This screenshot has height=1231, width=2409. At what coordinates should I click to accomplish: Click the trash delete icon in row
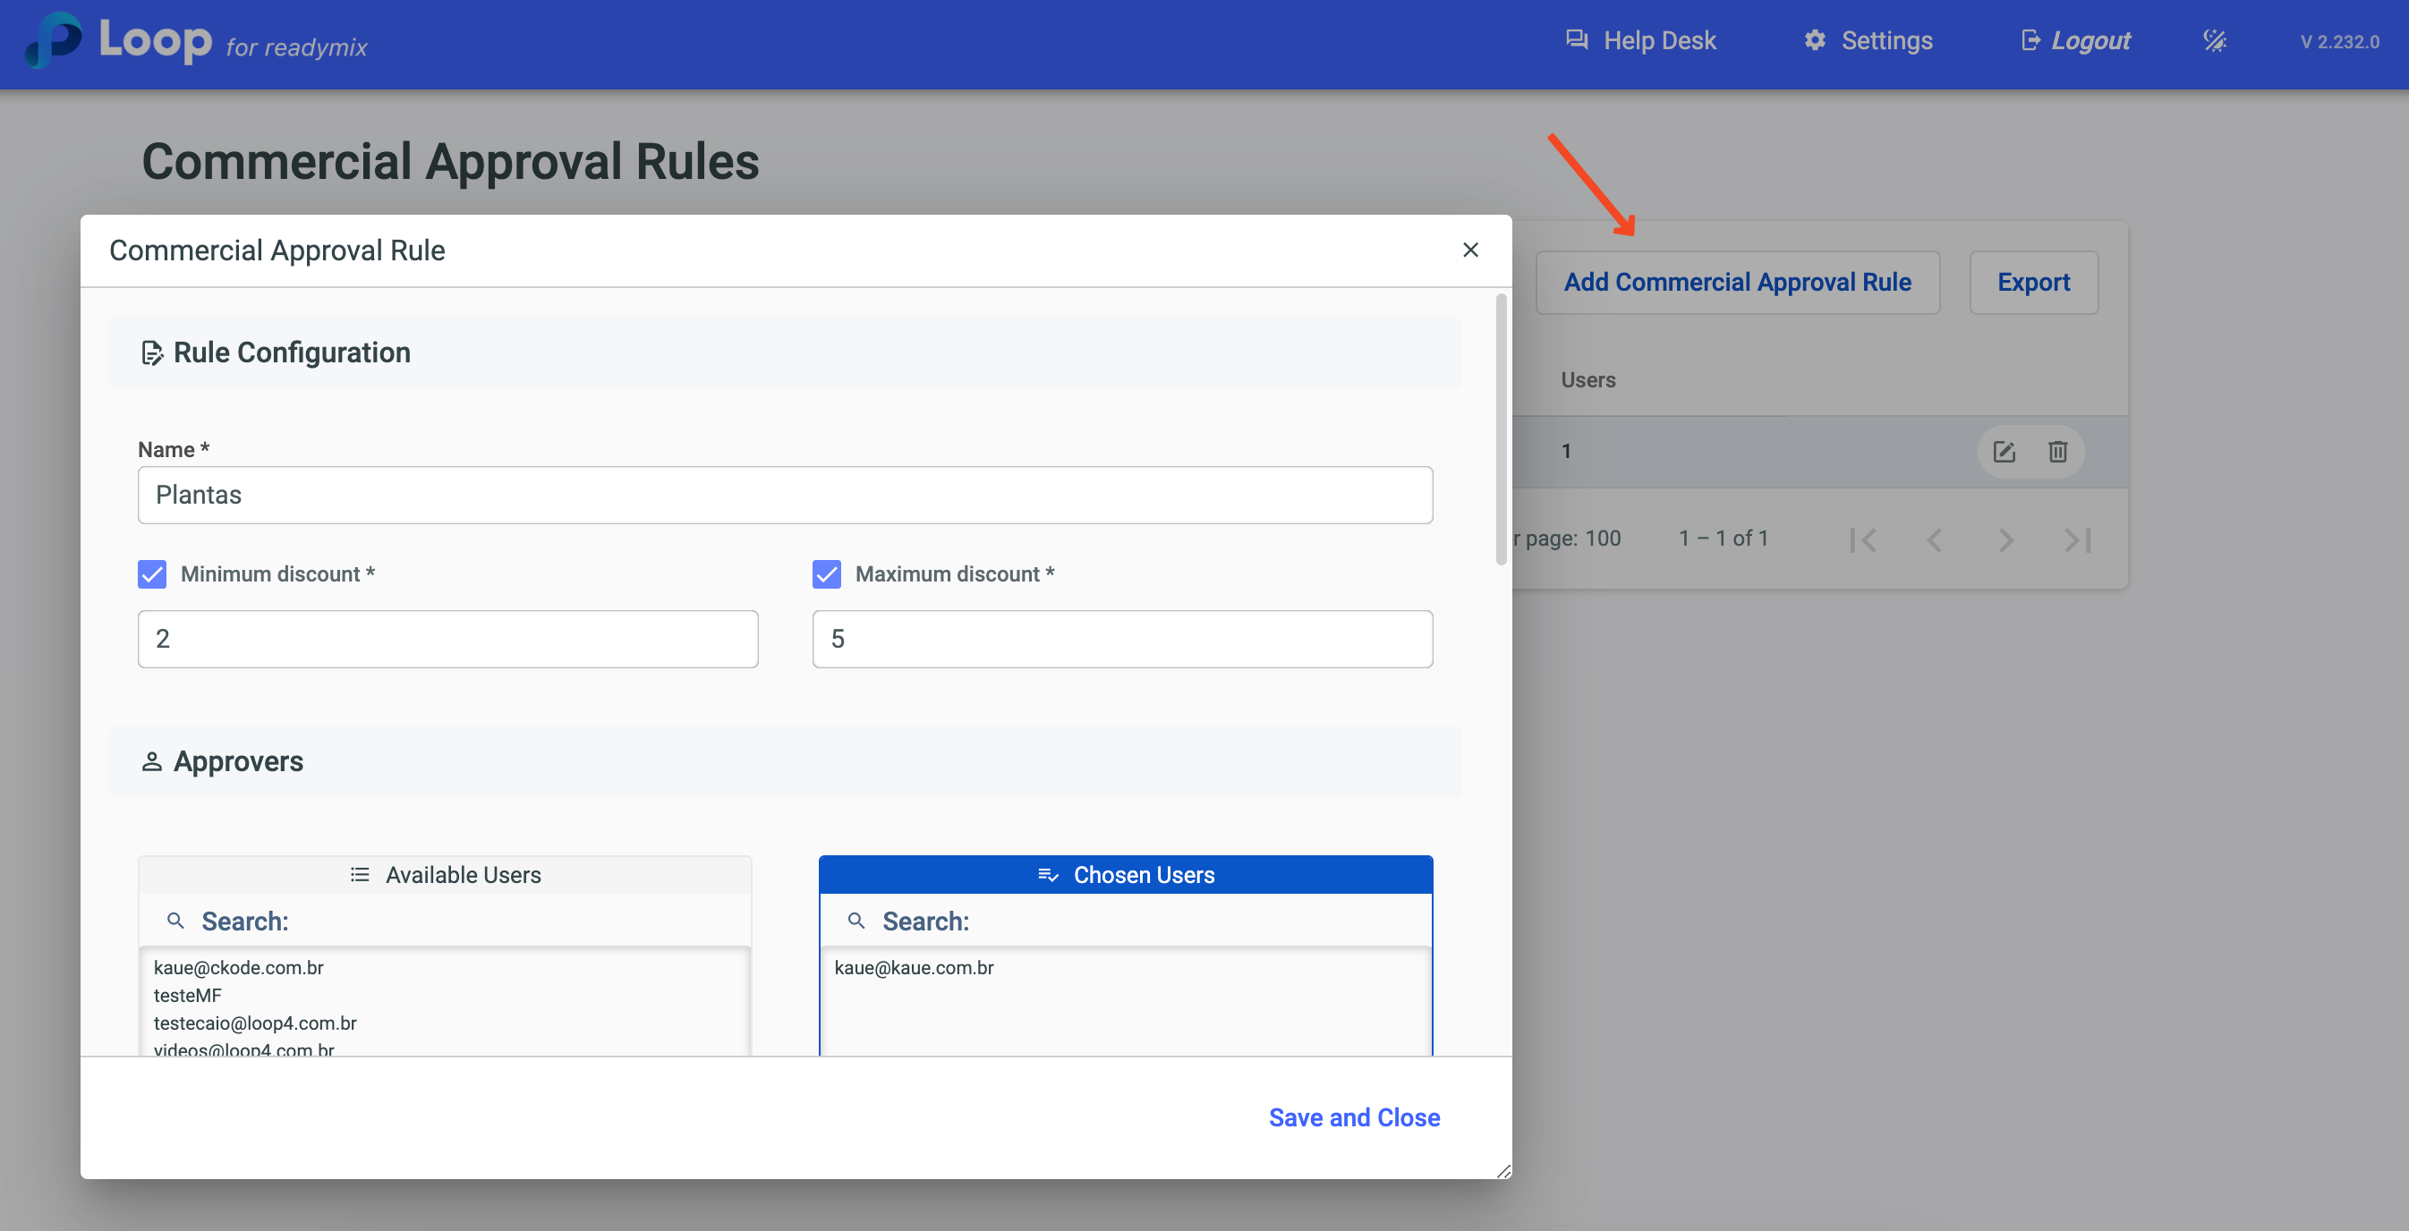point(2057,453)
